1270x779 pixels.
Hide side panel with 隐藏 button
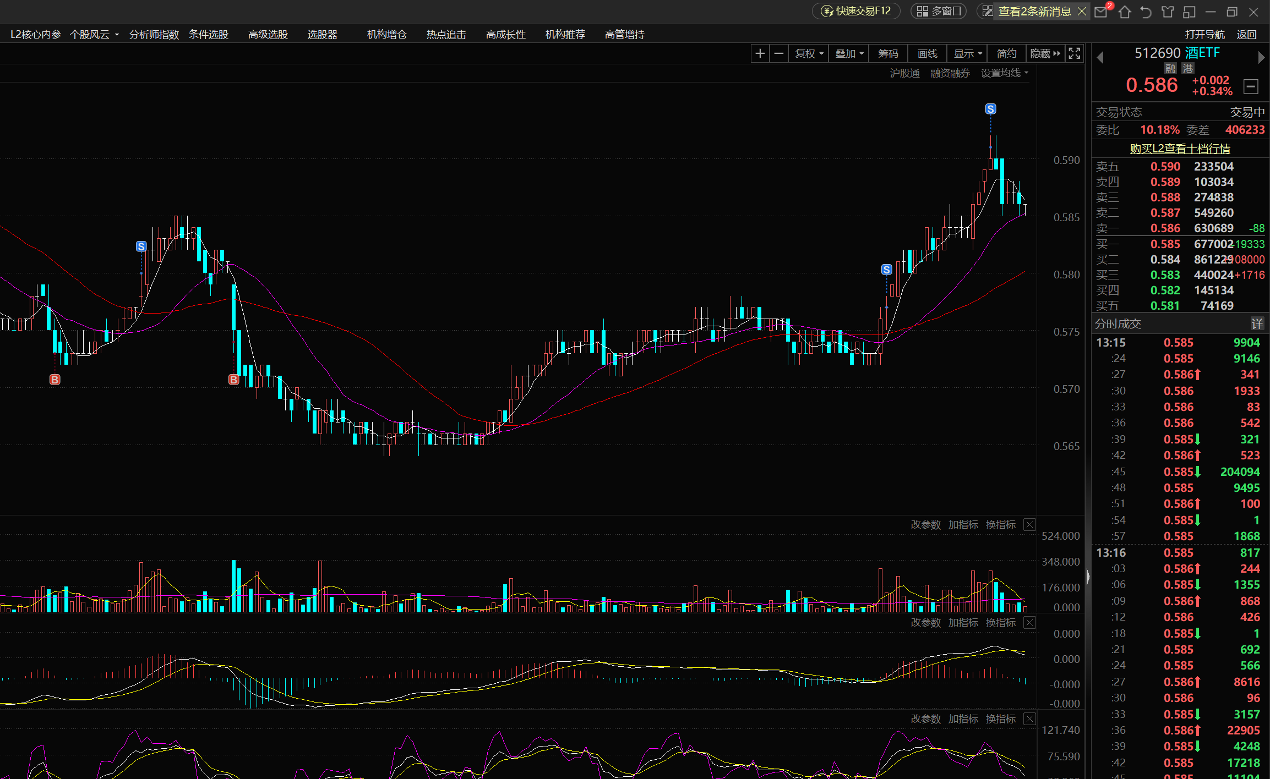(x=1045, y=53)
